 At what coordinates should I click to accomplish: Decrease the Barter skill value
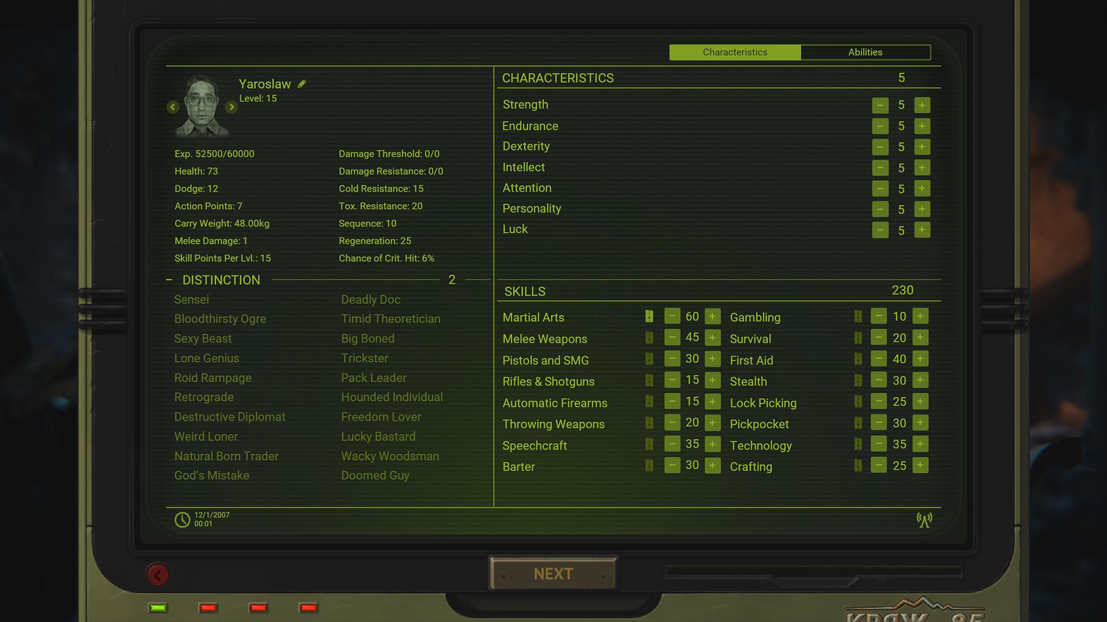tap(672, 465)
